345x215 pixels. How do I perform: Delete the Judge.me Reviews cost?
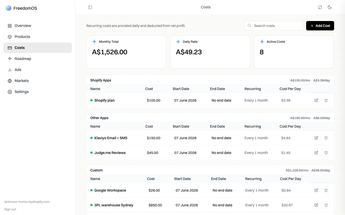click(x=326, y=153)
